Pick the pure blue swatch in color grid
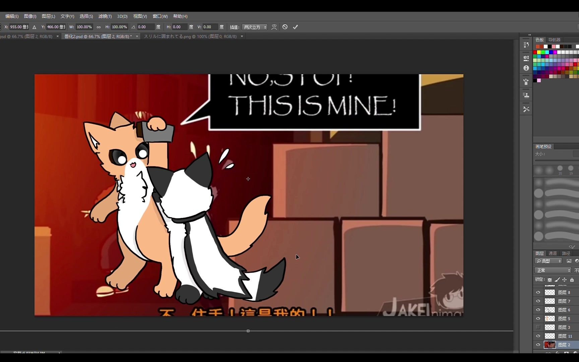The image size is (579, 362). (x=551, y=52)
